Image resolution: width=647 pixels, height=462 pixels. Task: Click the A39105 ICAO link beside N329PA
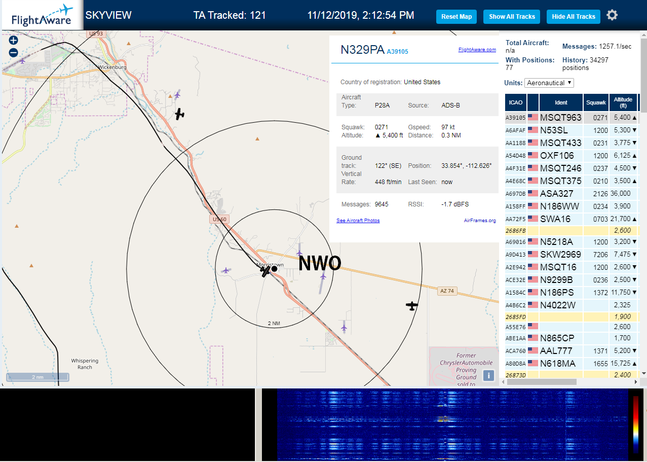[397, 52]
